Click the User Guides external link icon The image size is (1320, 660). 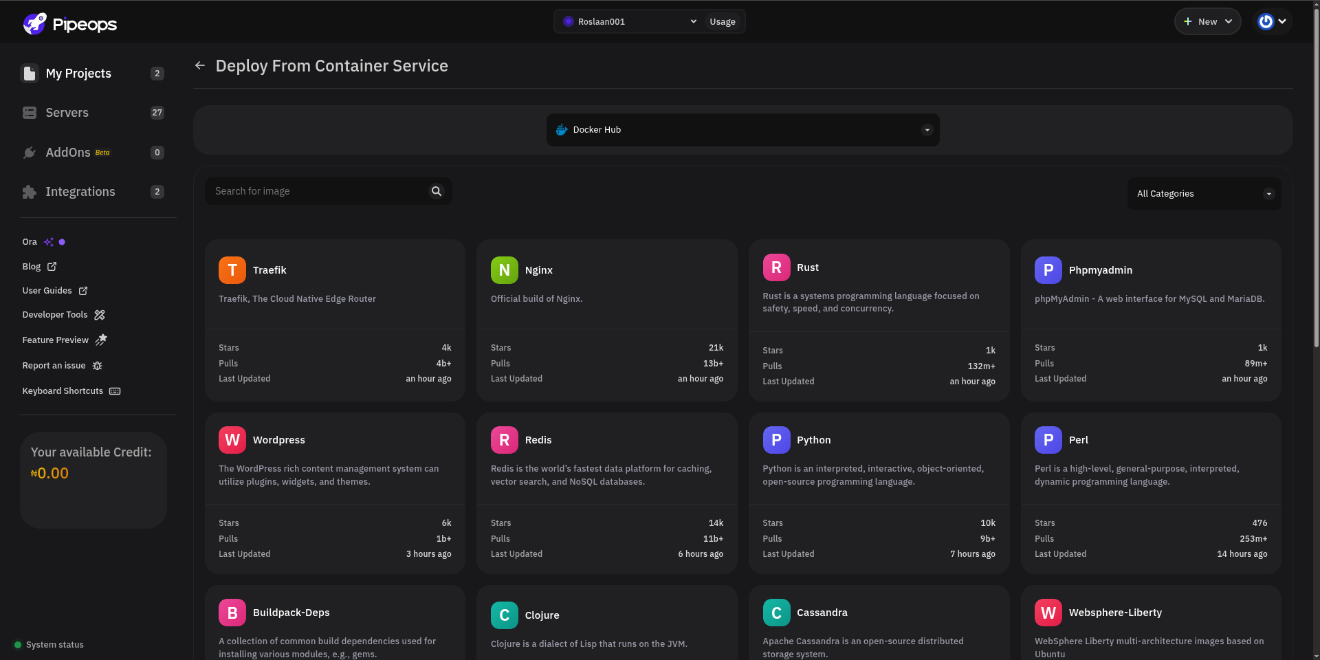point(83,291)
